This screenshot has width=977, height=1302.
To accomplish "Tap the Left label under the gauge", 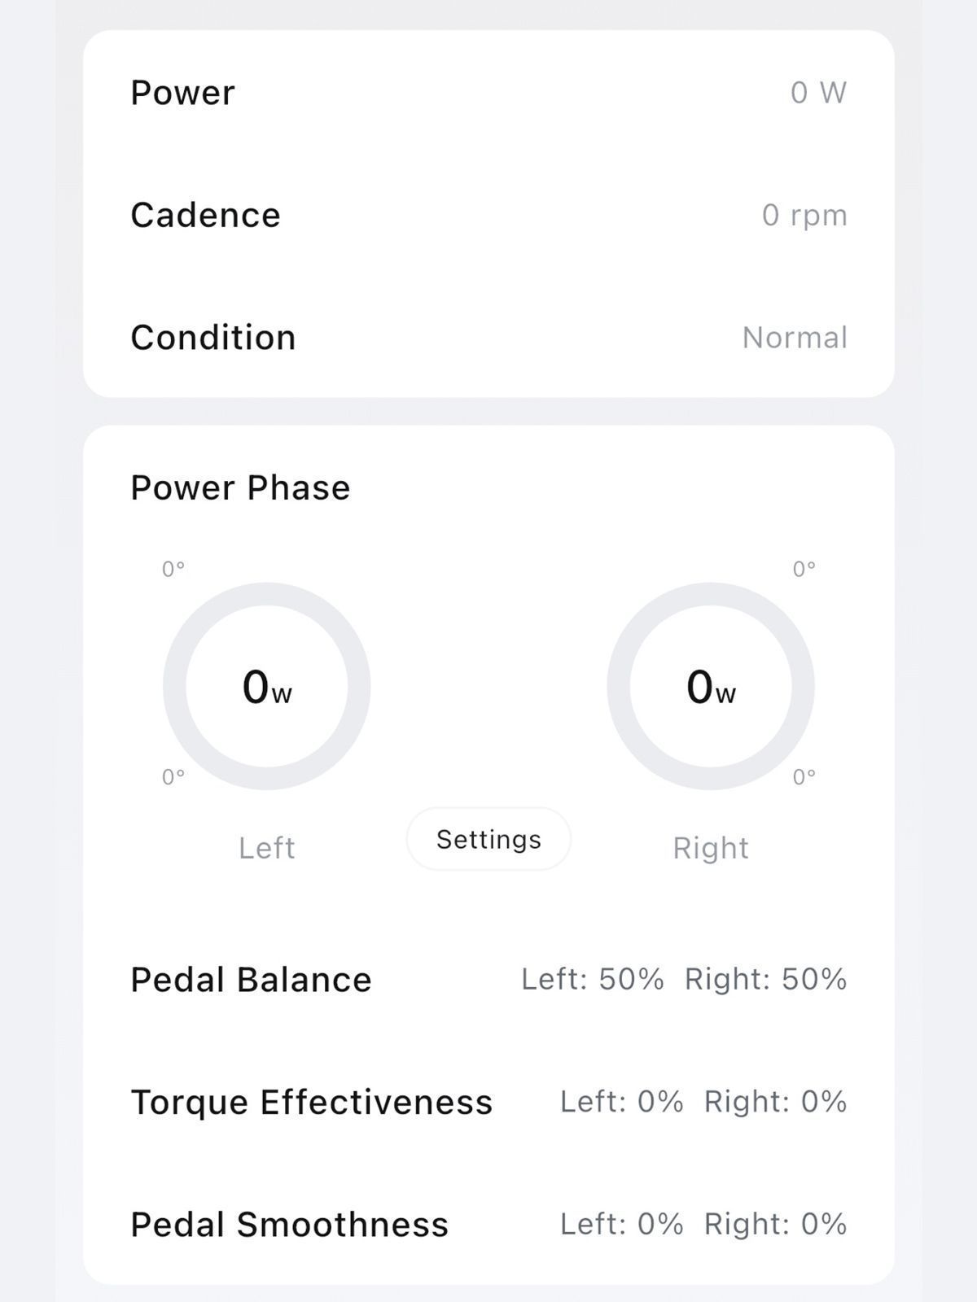I will (267, 848).
